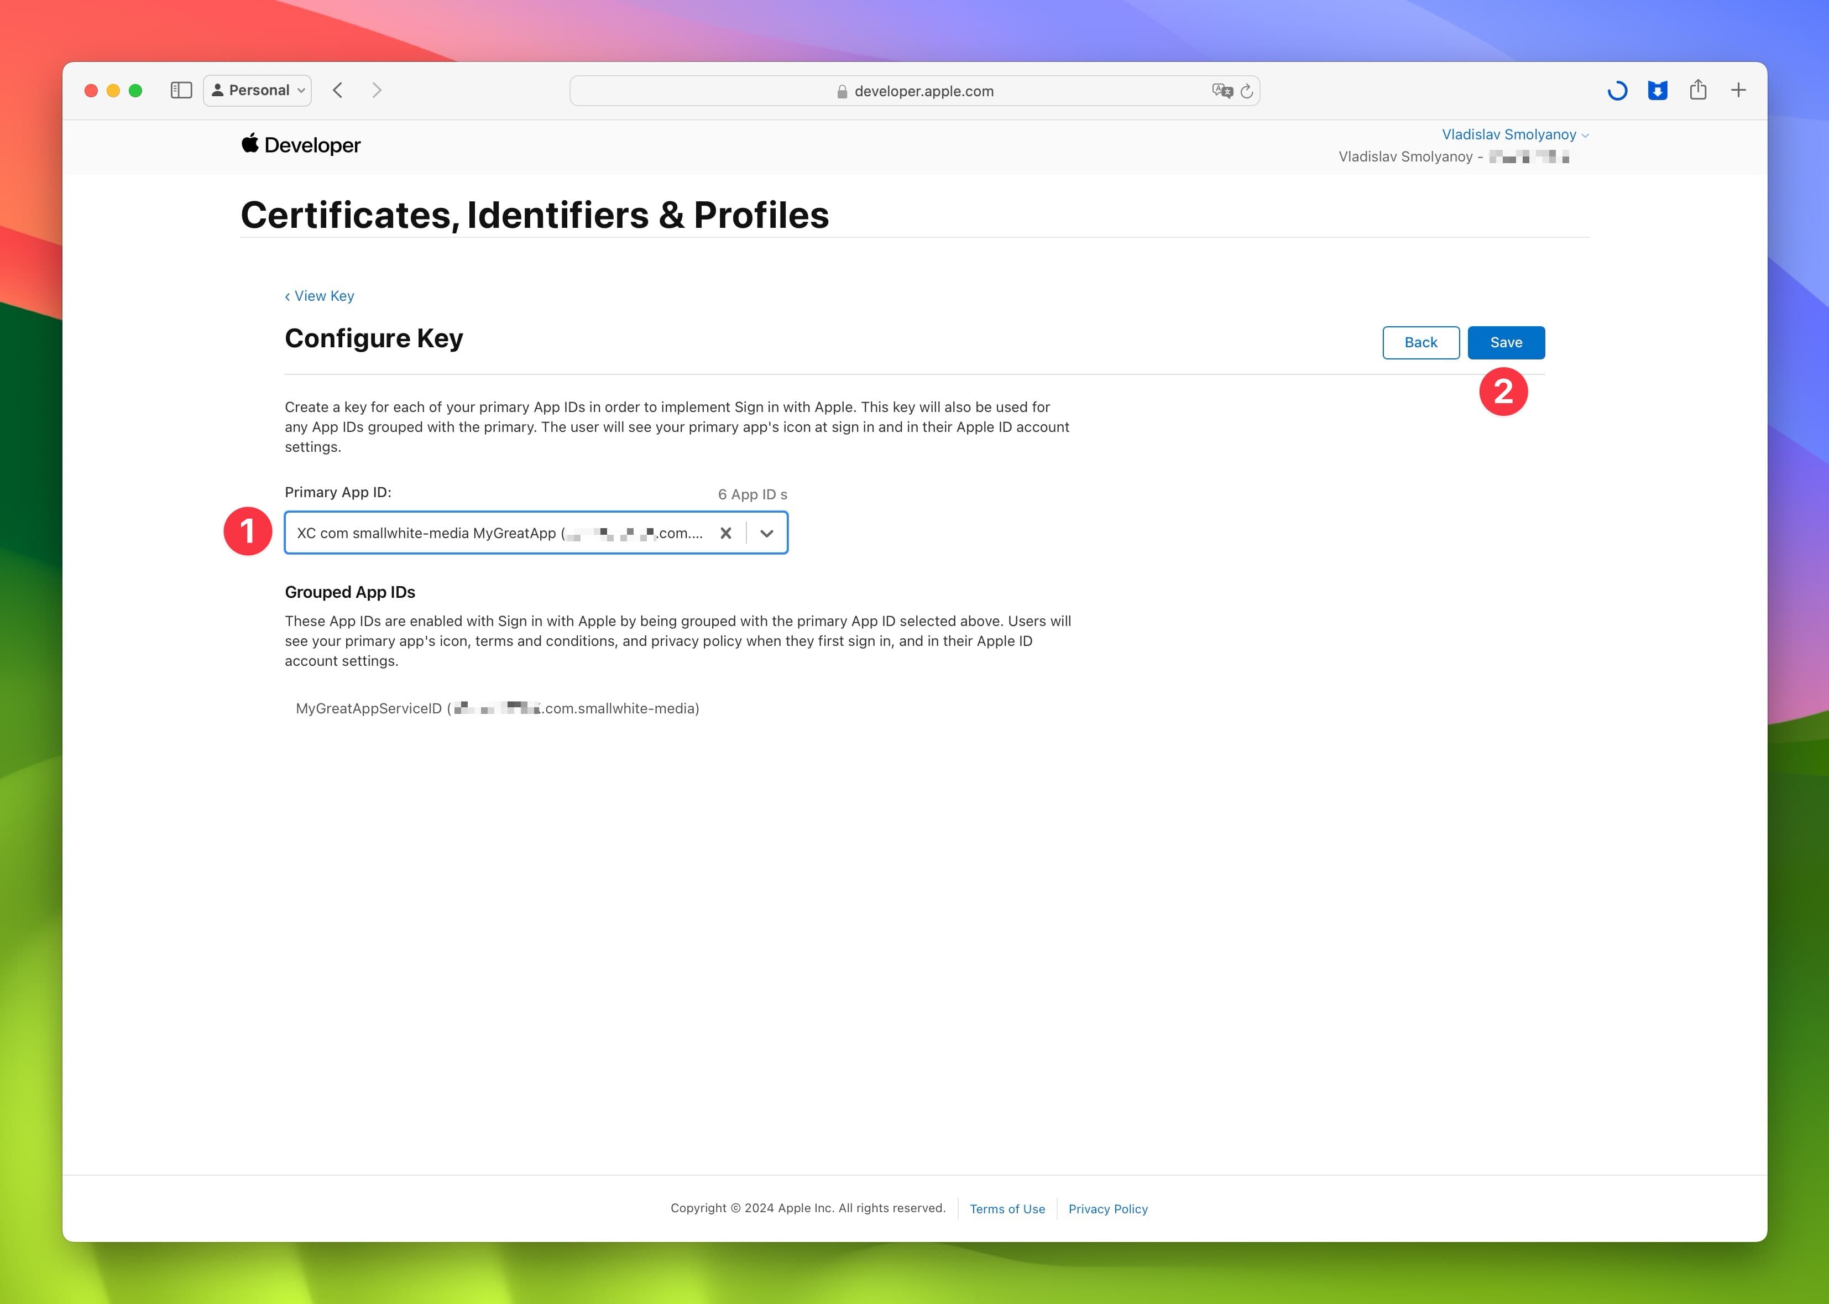
Task: Expand the Primary App ID dropdown chevron
Action: (767, 533)
